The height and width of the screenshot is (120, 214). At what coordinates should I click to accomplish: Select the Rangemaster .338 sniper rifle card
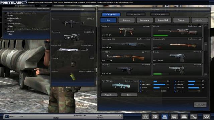126,44
